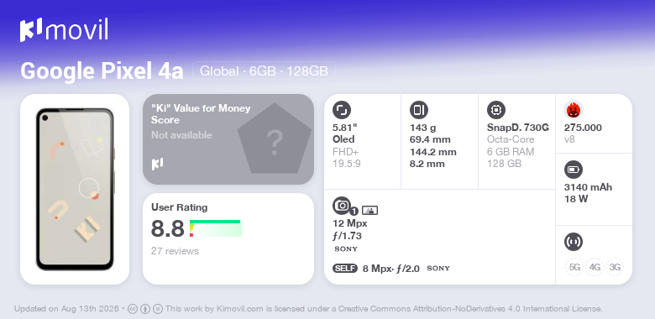Select the 4G network badge
The width and height of the screenshot is (655, 319).
pos(595,267)
